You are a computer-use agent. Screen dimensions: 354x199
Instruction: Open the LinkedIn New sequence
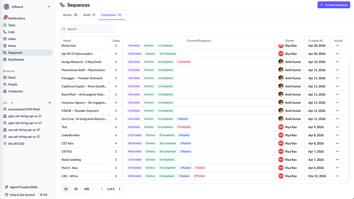pyautogui.click(x=71, y=135)
